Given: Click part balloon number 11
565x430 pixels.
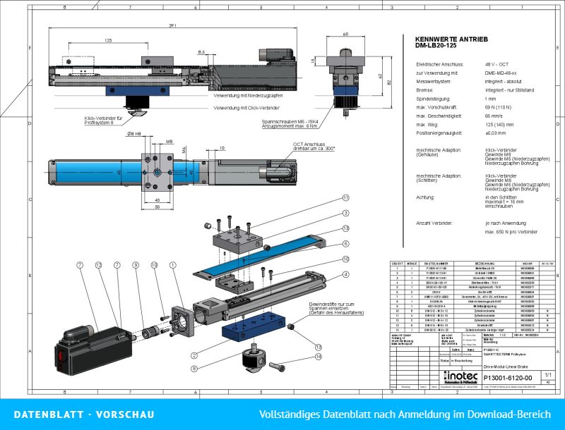Looking at the screenshot, I should 346,198.
